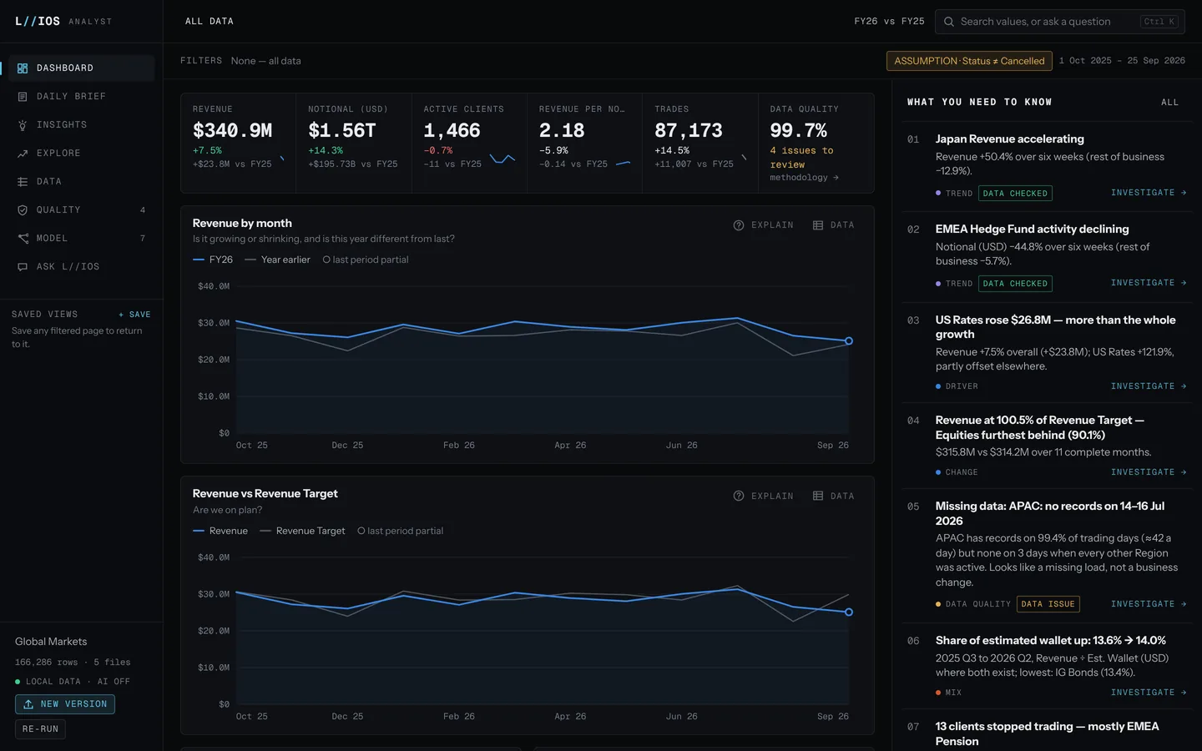The height and width of the screenshot is (751, 1202).
Task: Investigate Japan Revenue accelerating
Action: click(1149, 193)
